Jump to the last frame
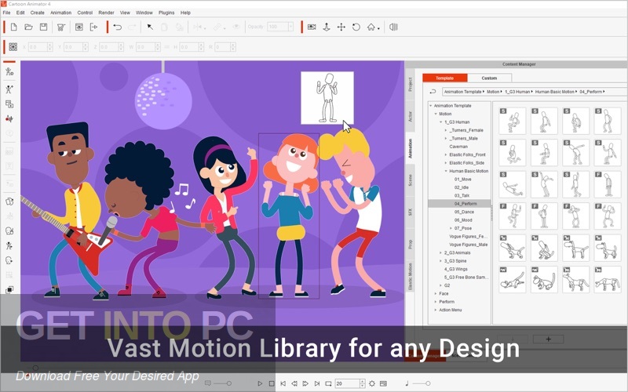Screen dimensions: 628x392 pos(317,383)
